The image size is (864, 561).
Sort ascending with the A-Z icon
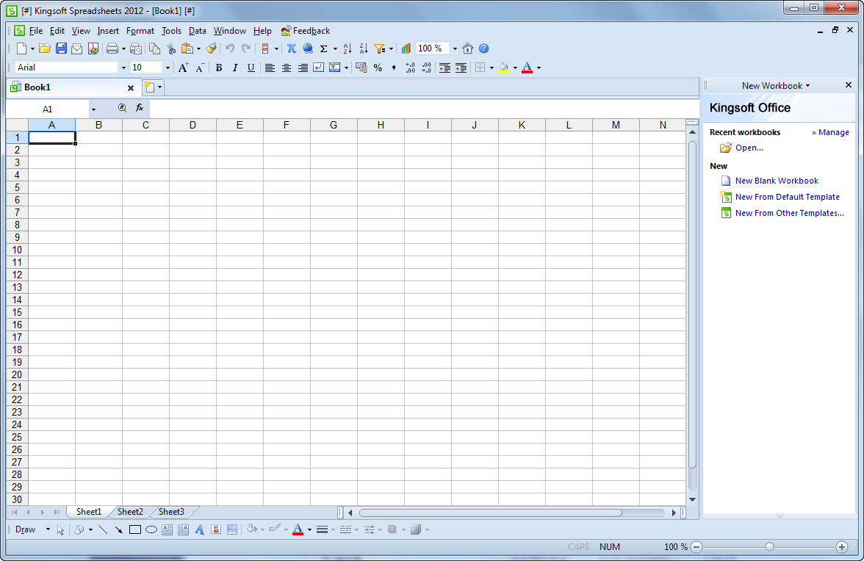pyautogui.click(x=347, y=48)
